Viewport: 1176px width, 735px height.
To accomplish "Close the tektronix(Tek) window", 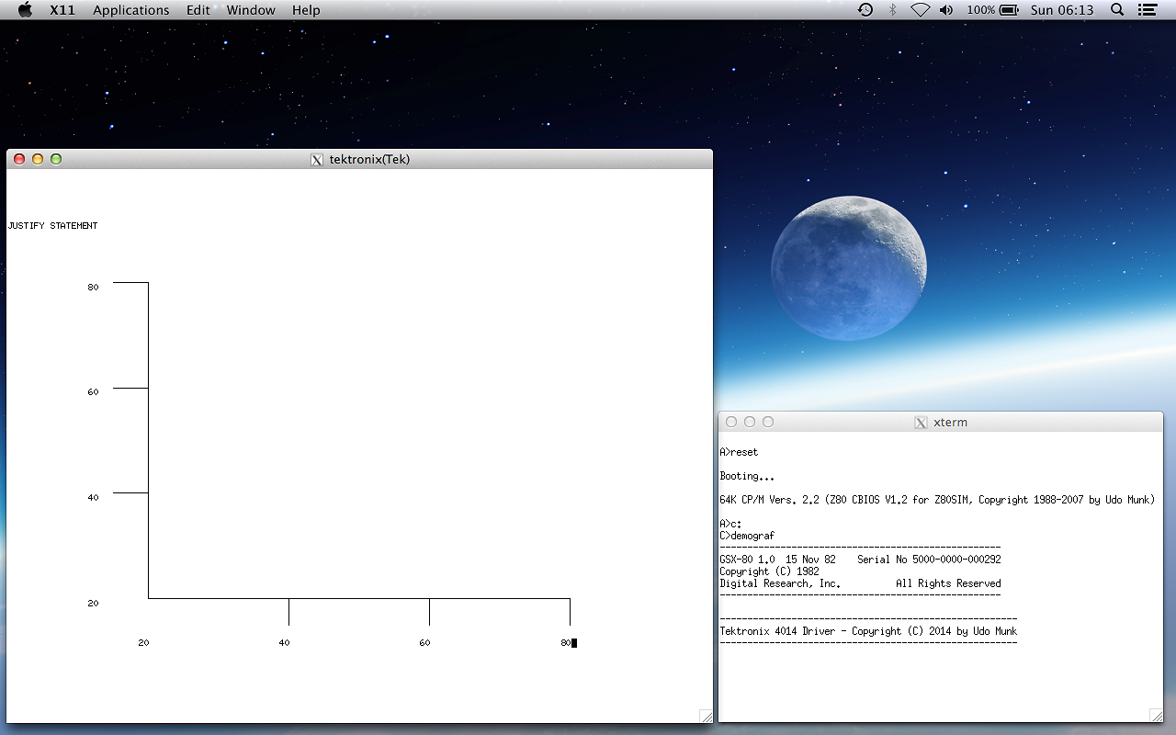I will pyautogui.click(x=19, y=159).
